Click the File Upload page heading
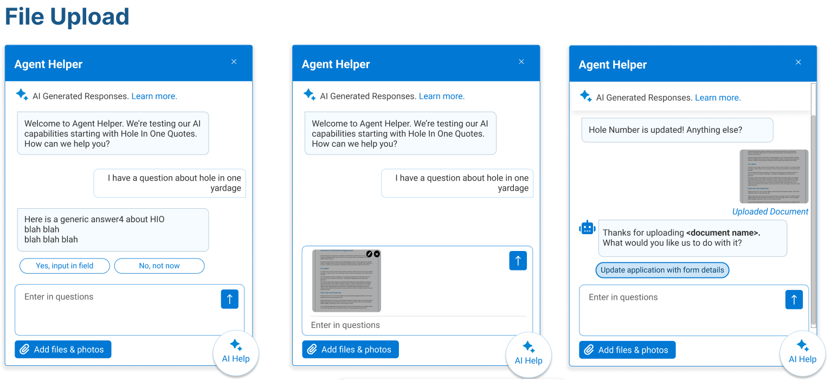The width and height of the screenshot is (831, 380). (x=67, y=17)
